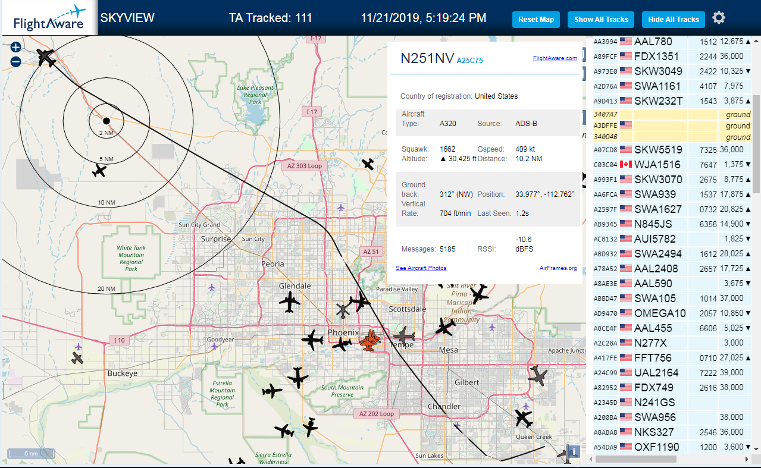Select the SKW3049 row in aircraft list

(x=672, y=71)
